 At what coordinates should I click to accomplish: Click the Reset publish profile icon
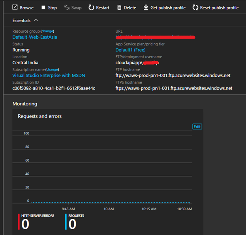[195, 7]
